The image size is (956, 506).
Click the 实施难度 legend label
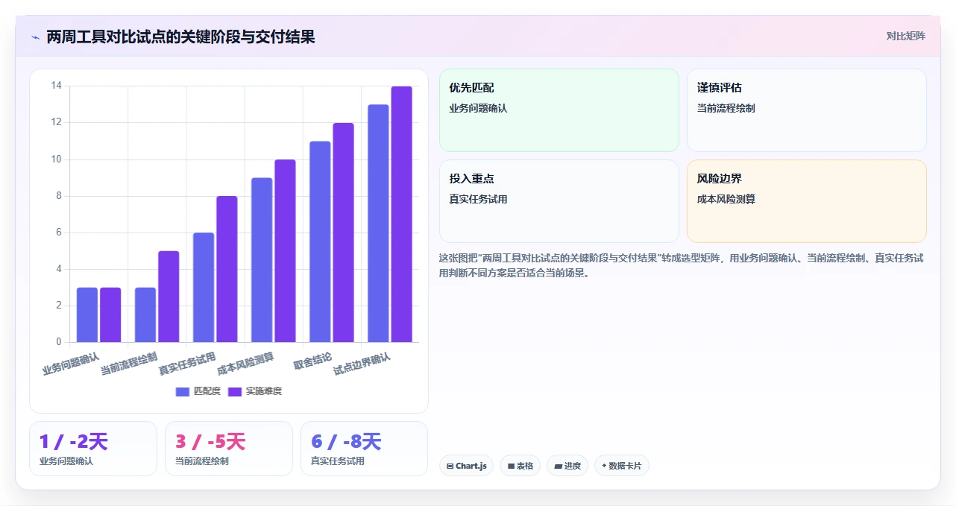(264, 391)
